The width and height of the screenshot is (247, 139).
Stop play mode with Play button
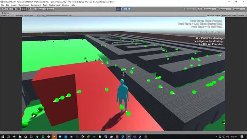coord(118,9)
